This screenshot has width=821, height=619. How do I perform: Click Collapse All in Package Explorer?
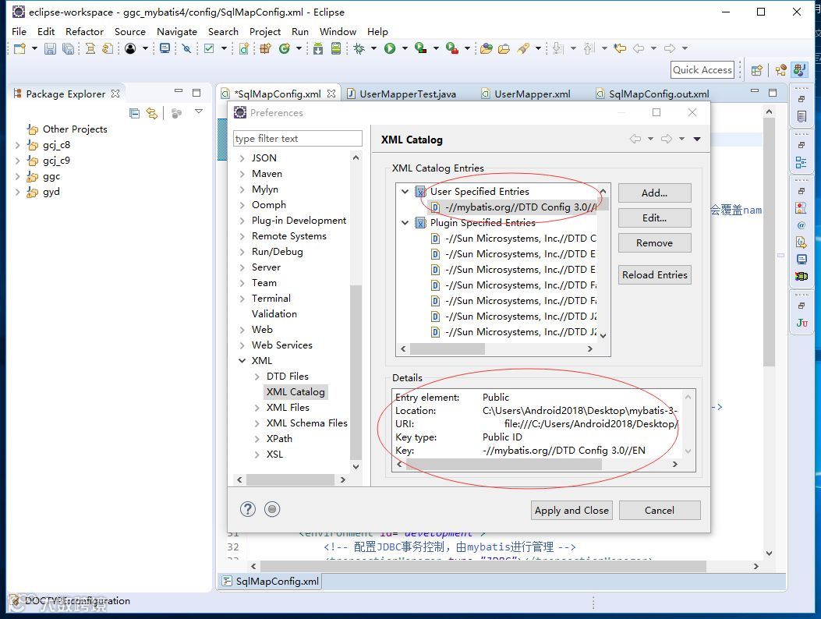coord(135,112)
